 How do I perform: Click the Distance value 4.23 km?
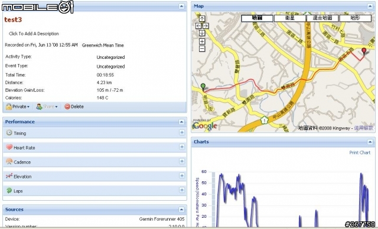pyautogui.click(x=104, y=82)
